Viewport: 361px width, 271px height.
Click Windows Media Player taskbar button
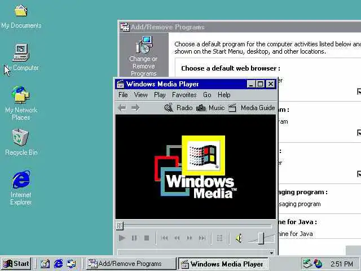pyautogui.click(x=223, y=264)
